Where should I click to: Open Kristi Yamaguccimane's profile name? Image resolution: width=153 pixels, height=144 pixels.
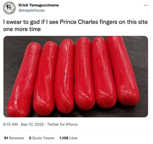[39, 5]
